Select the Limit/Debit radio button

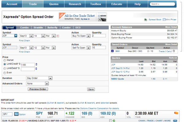tap(5, 69)
